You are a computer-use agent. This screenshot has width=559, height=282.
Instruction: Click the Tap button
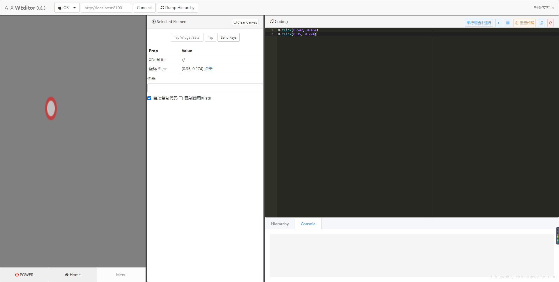[210, 38]
